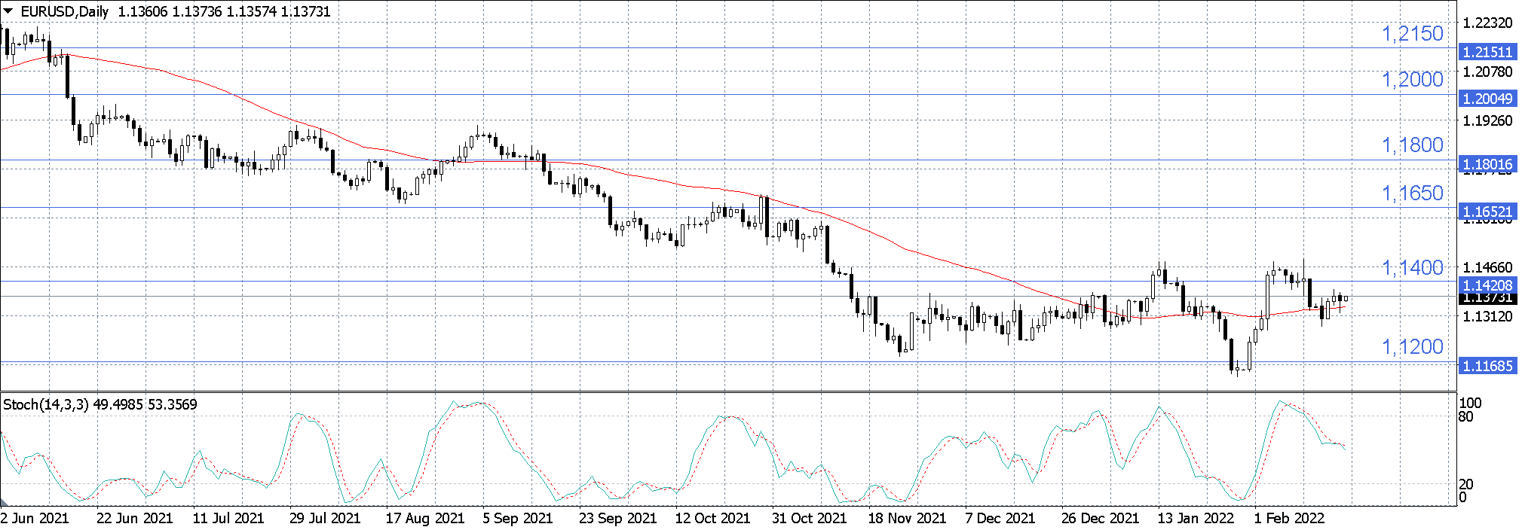Click the 18 Nov 2021 date label
The image size is (1522, 530).
(x=907, y=518)
